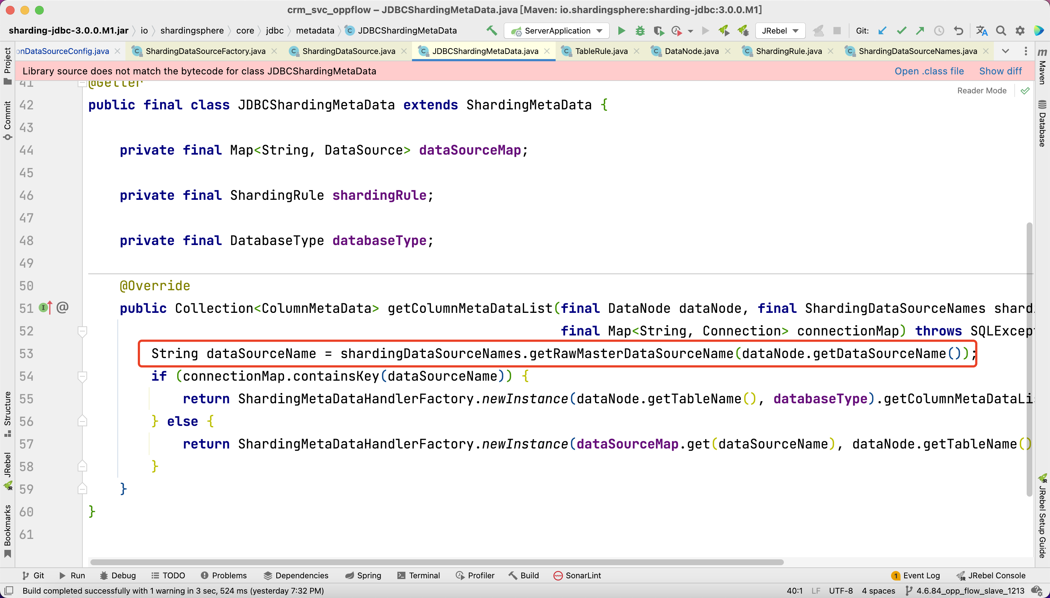Viewport: 1050px width, 598px height.
Task: Start debugging with the bug icon
Action: click(x=640, y=31)
